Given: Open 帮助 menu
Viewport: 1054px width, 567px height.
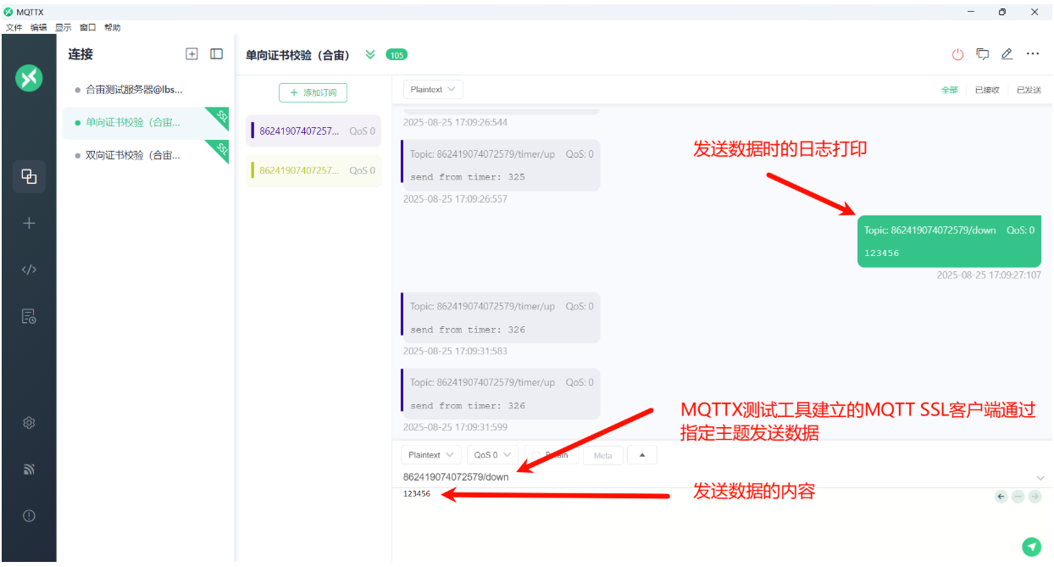Looking at the screenshot, I should tap(113, 27).
